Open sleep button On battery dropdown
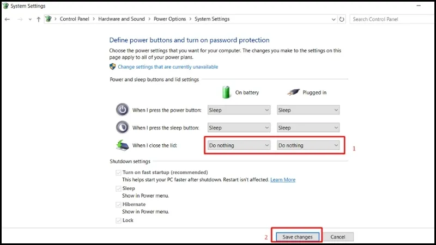 [239, 128]
